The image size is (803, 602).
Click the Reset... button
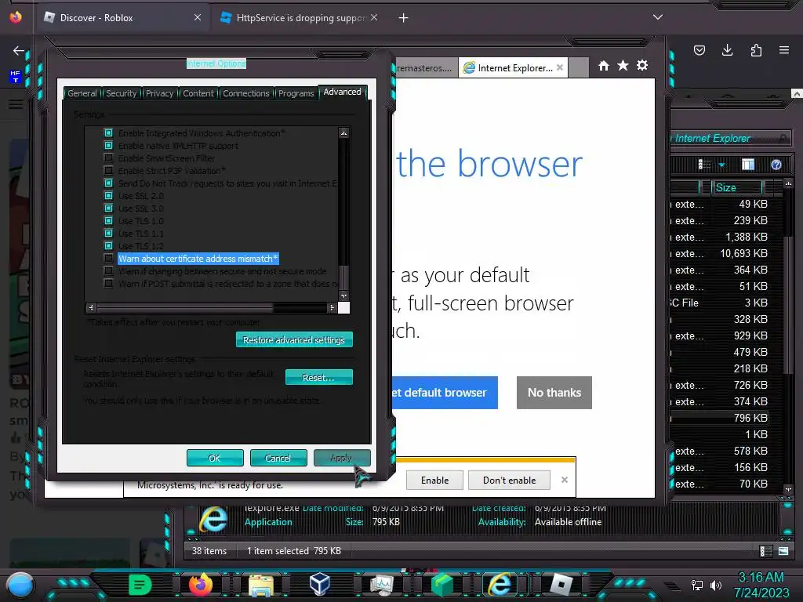[x=318, y=377]
